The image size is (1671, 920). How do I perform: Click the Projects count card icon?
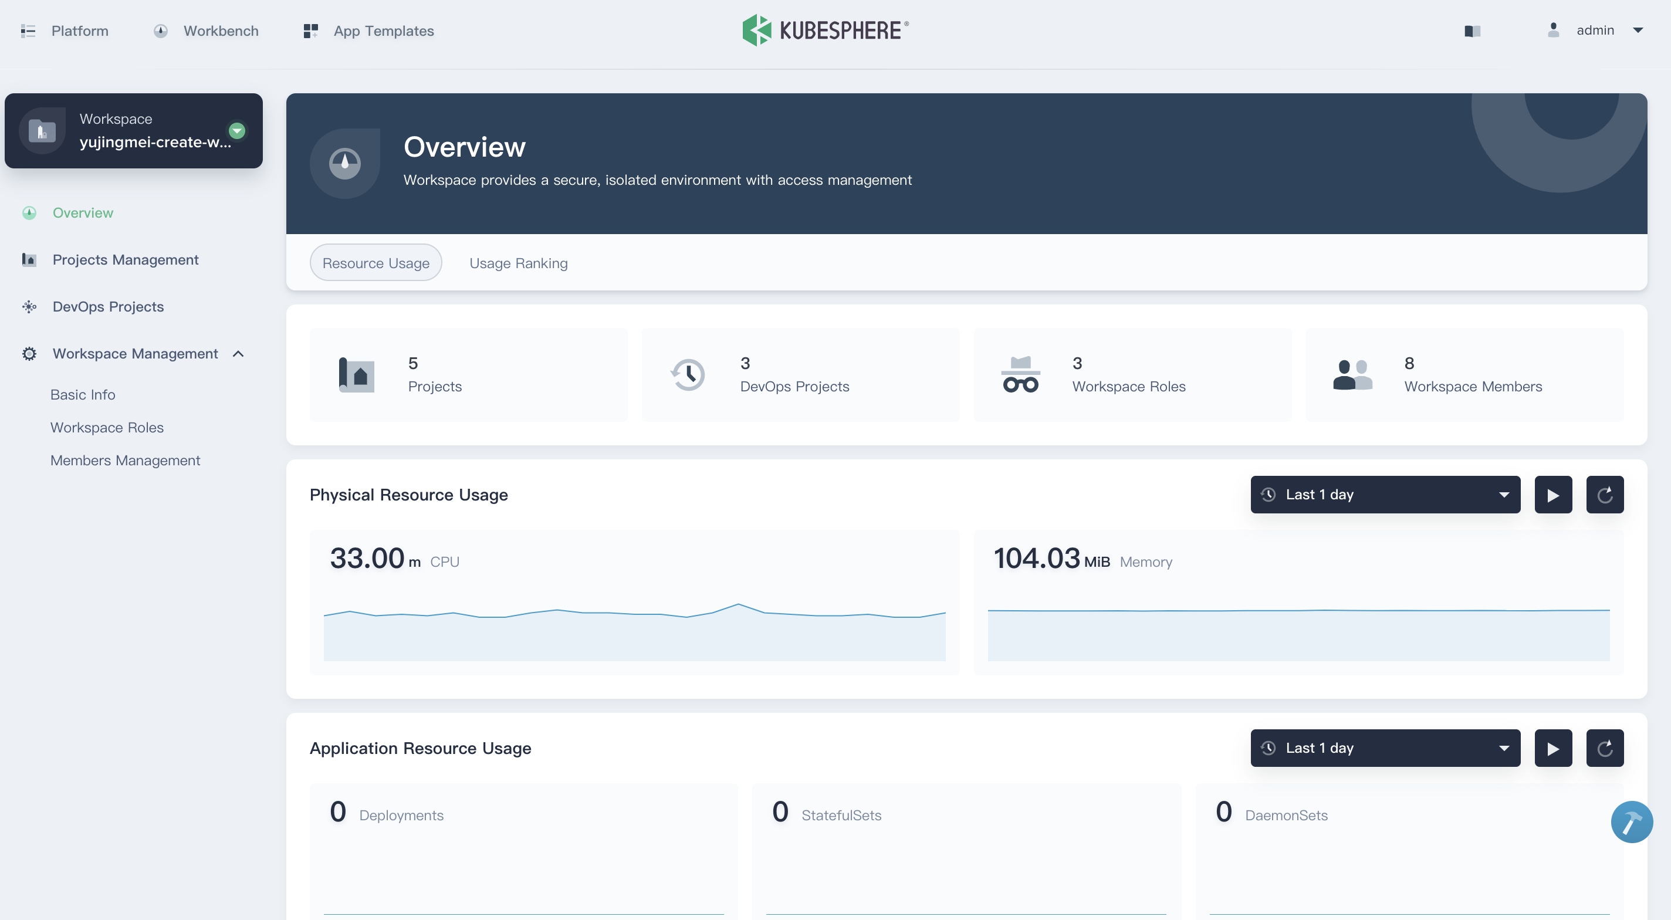click(x=356, y=374)
